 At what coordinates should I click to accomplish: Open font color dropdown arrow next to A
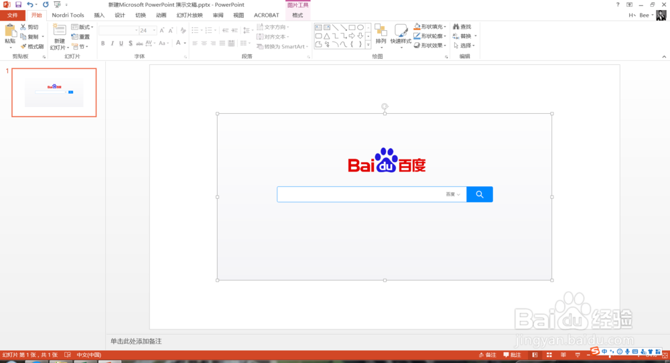coord(185,43)
